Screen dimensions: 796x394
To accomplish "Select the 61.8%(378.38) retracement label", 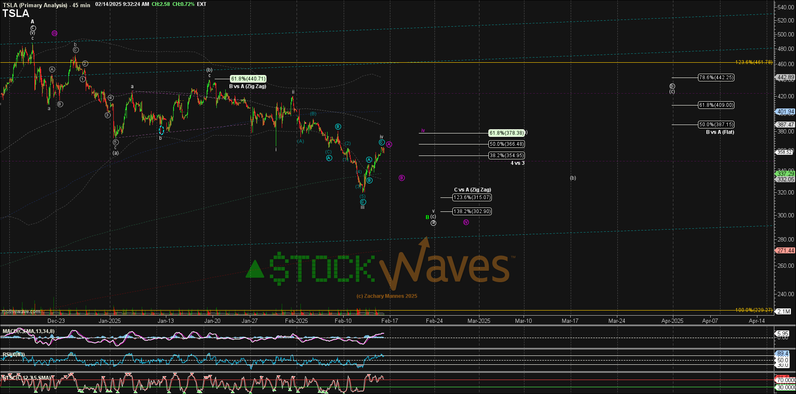I will pyautogui.click(x=507, y=133).
